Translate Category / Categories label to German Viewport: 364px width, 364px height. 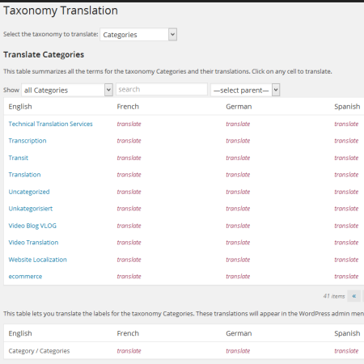tap(238, 351)
